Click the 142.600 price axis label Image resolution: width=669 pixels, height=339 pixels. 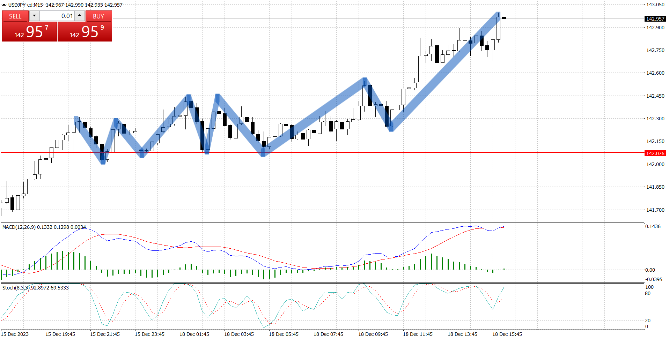point(655,73)
